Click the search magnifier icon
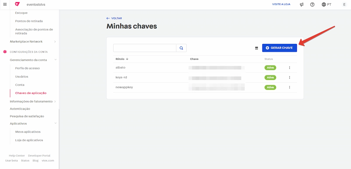The height and width of the screenshot is (169, 351). [x=181, y=48]
